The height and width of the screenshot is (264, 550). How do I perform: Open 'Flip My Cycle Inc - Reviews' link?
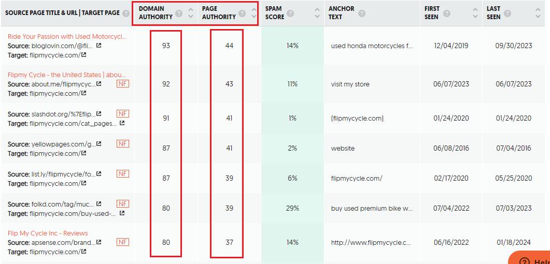coord(48,233)
